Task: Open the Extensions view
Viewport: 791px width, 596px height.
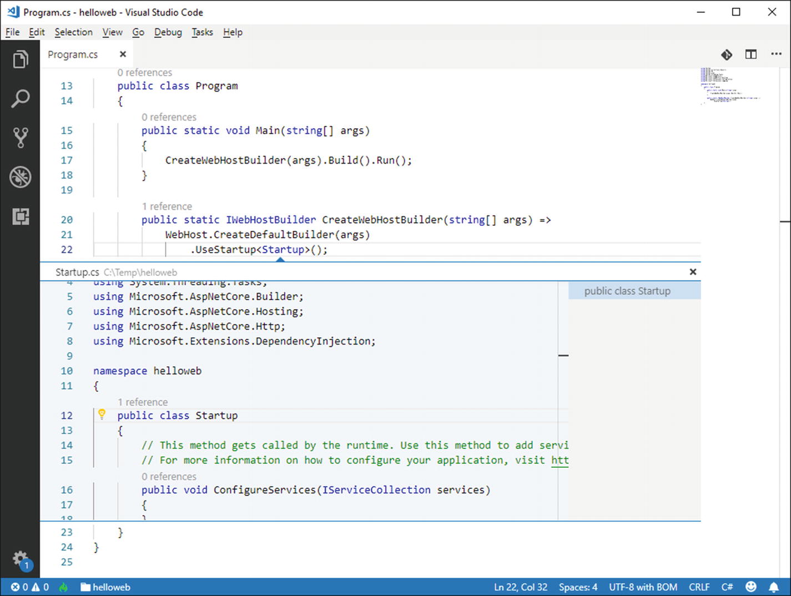Action: (21, 216)
